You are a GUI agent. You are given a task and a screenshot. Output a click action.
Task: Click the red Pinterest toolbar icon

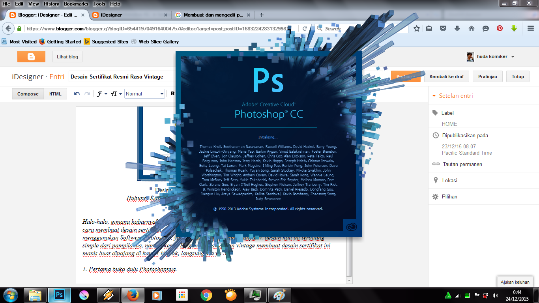click(x=500, y=28)
